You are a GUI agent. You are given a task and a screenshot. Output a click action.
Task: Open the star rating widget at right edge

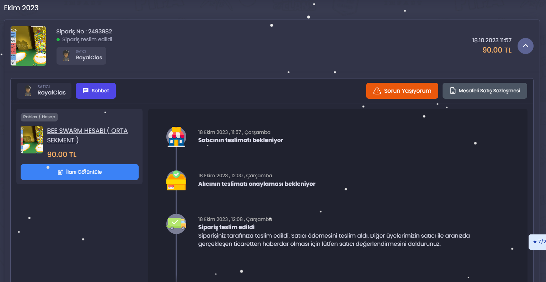[x=537, y=242]
